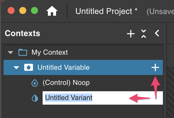174x118 pixels.
Task: Click into the Untitled Variant name field
Action: pos(103,98)
